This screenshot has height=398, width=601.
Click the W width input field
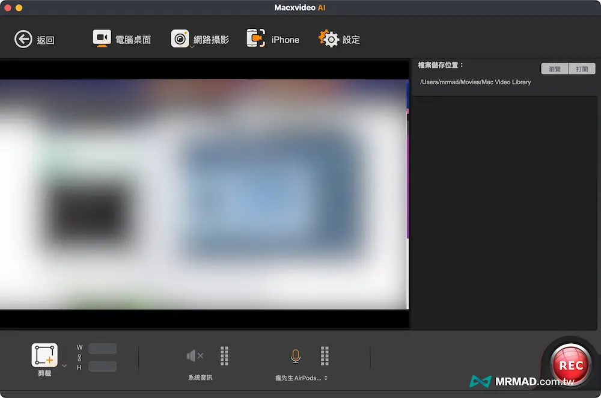tap(102, 348)
